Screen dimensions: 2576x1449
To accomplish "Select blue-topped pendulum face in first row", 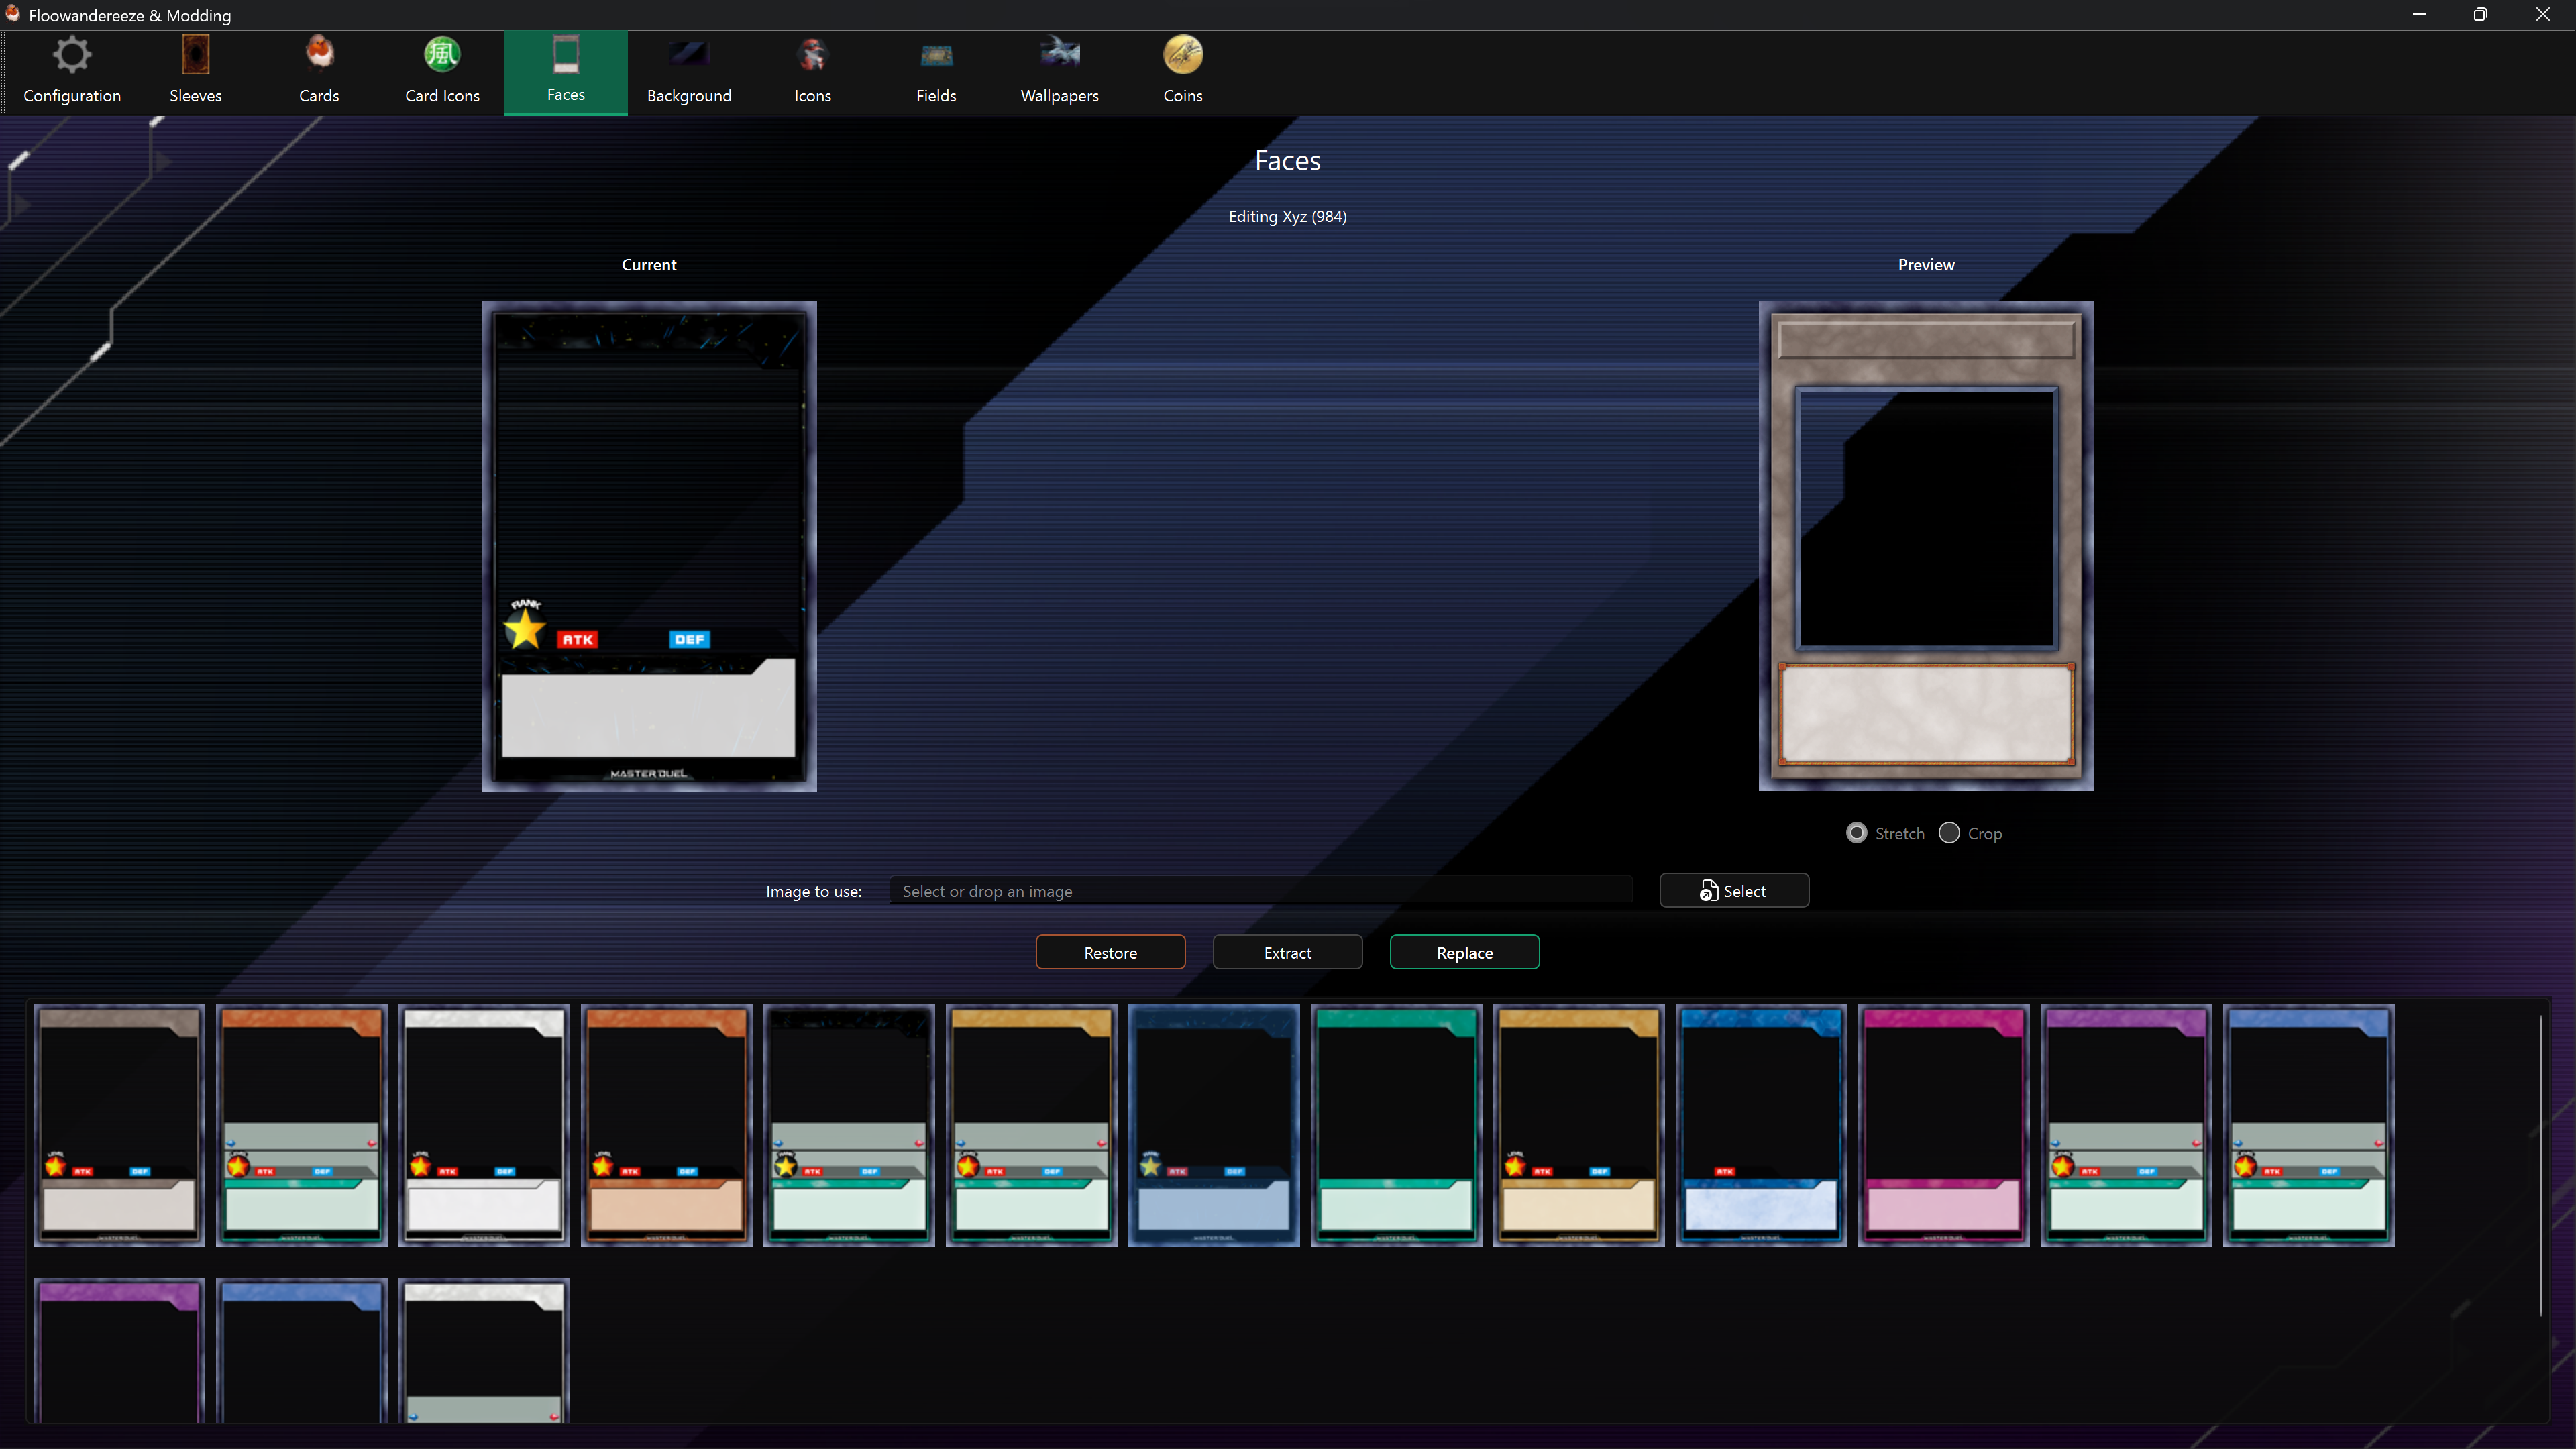I will tap(2309, 1126).
